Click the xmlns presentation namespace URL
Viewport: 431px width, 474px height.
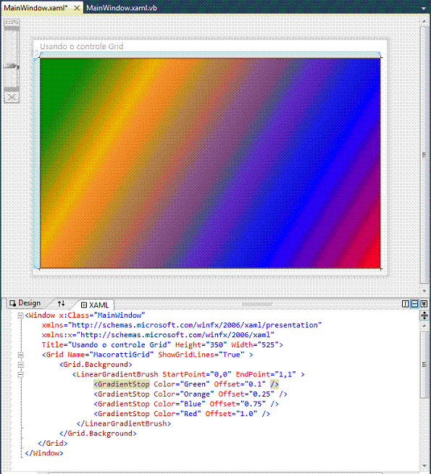[x=195, y=325]
